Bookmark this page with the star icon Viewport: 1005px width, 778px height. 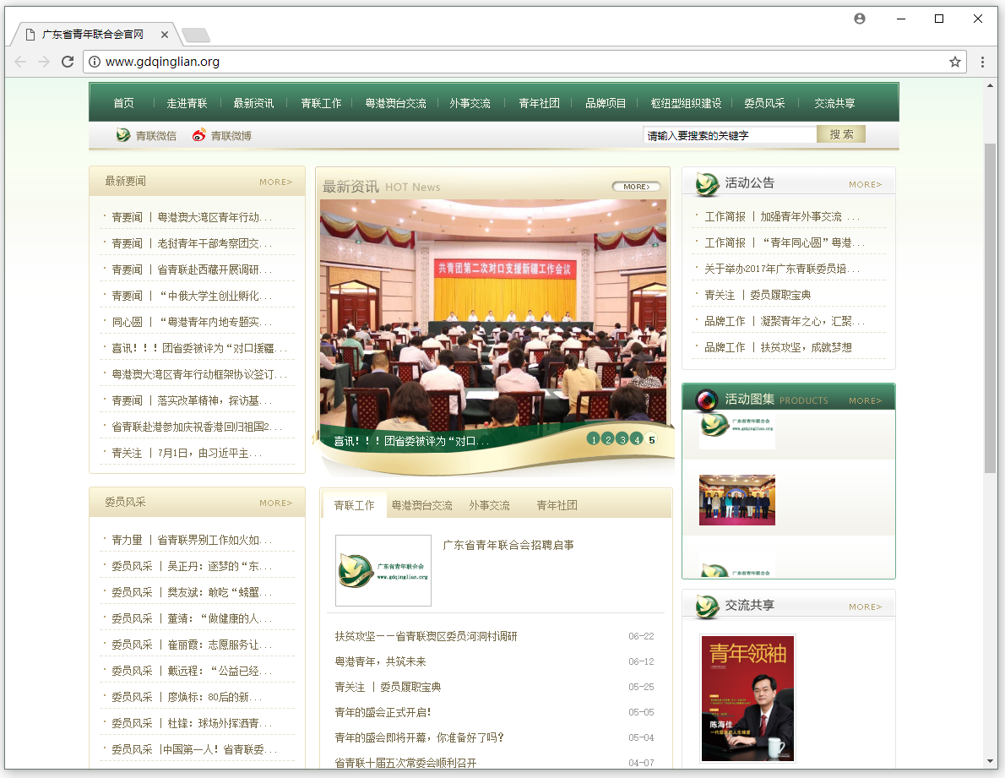[955, 62]
